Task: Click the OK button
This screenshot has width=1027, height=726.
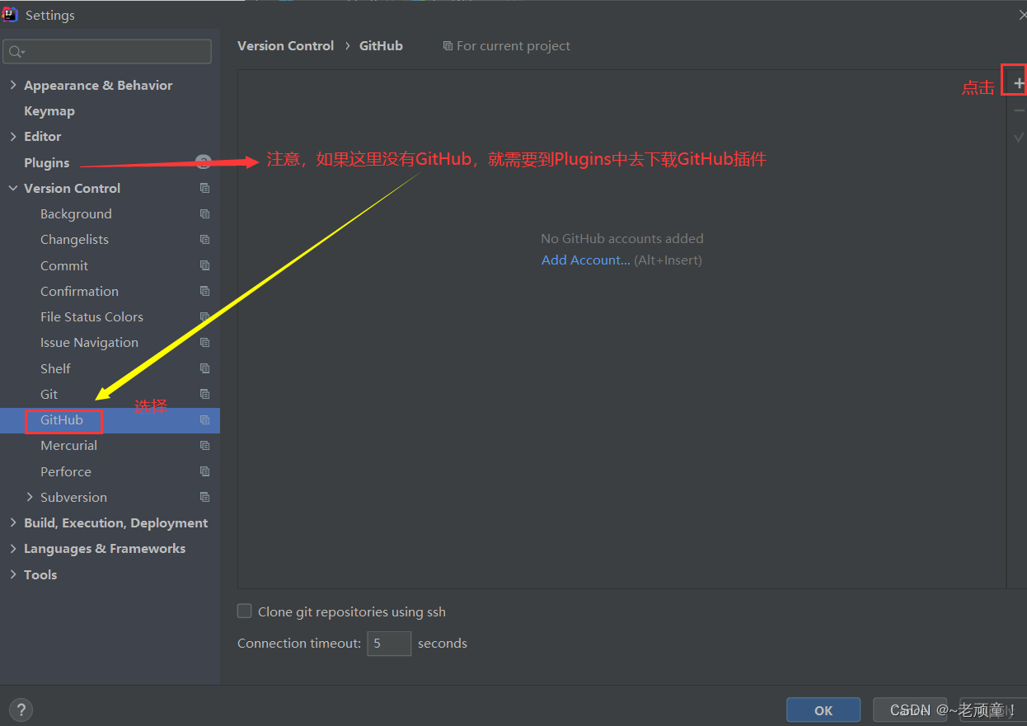Action: click(x=823, y=710)
